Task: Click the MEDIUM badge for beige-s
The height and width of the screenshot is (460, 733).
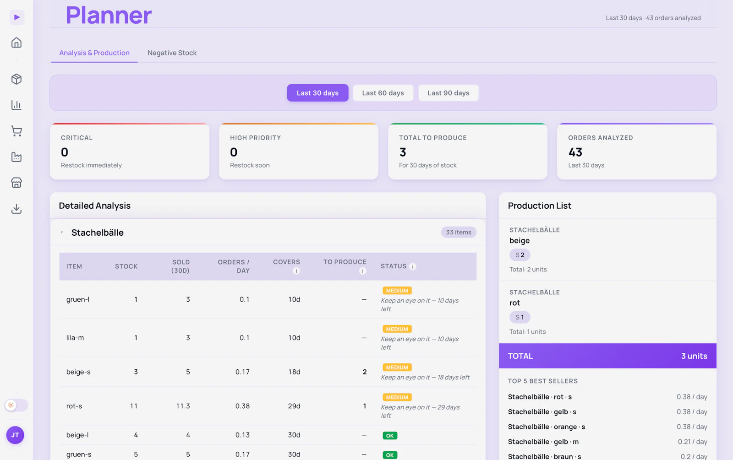Action: [397, 368]
